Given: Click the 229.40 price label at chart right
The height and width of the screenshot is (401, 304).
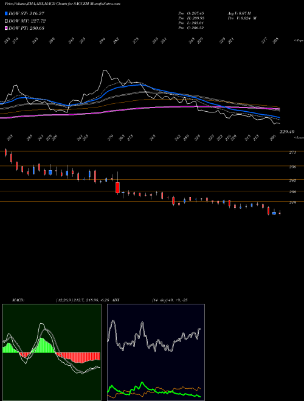Looking at the screenshot, I should pyautogui.click(x=287, y=132).
